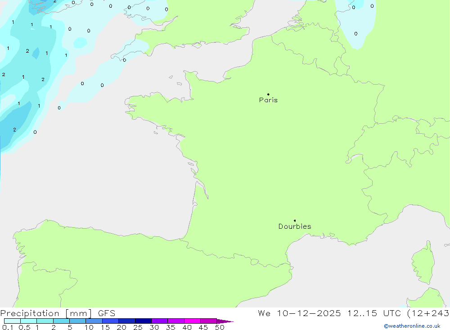Pick the 30–35 mm legend swatch
This screenshot has height=330, width=450.
pos(160,321)
